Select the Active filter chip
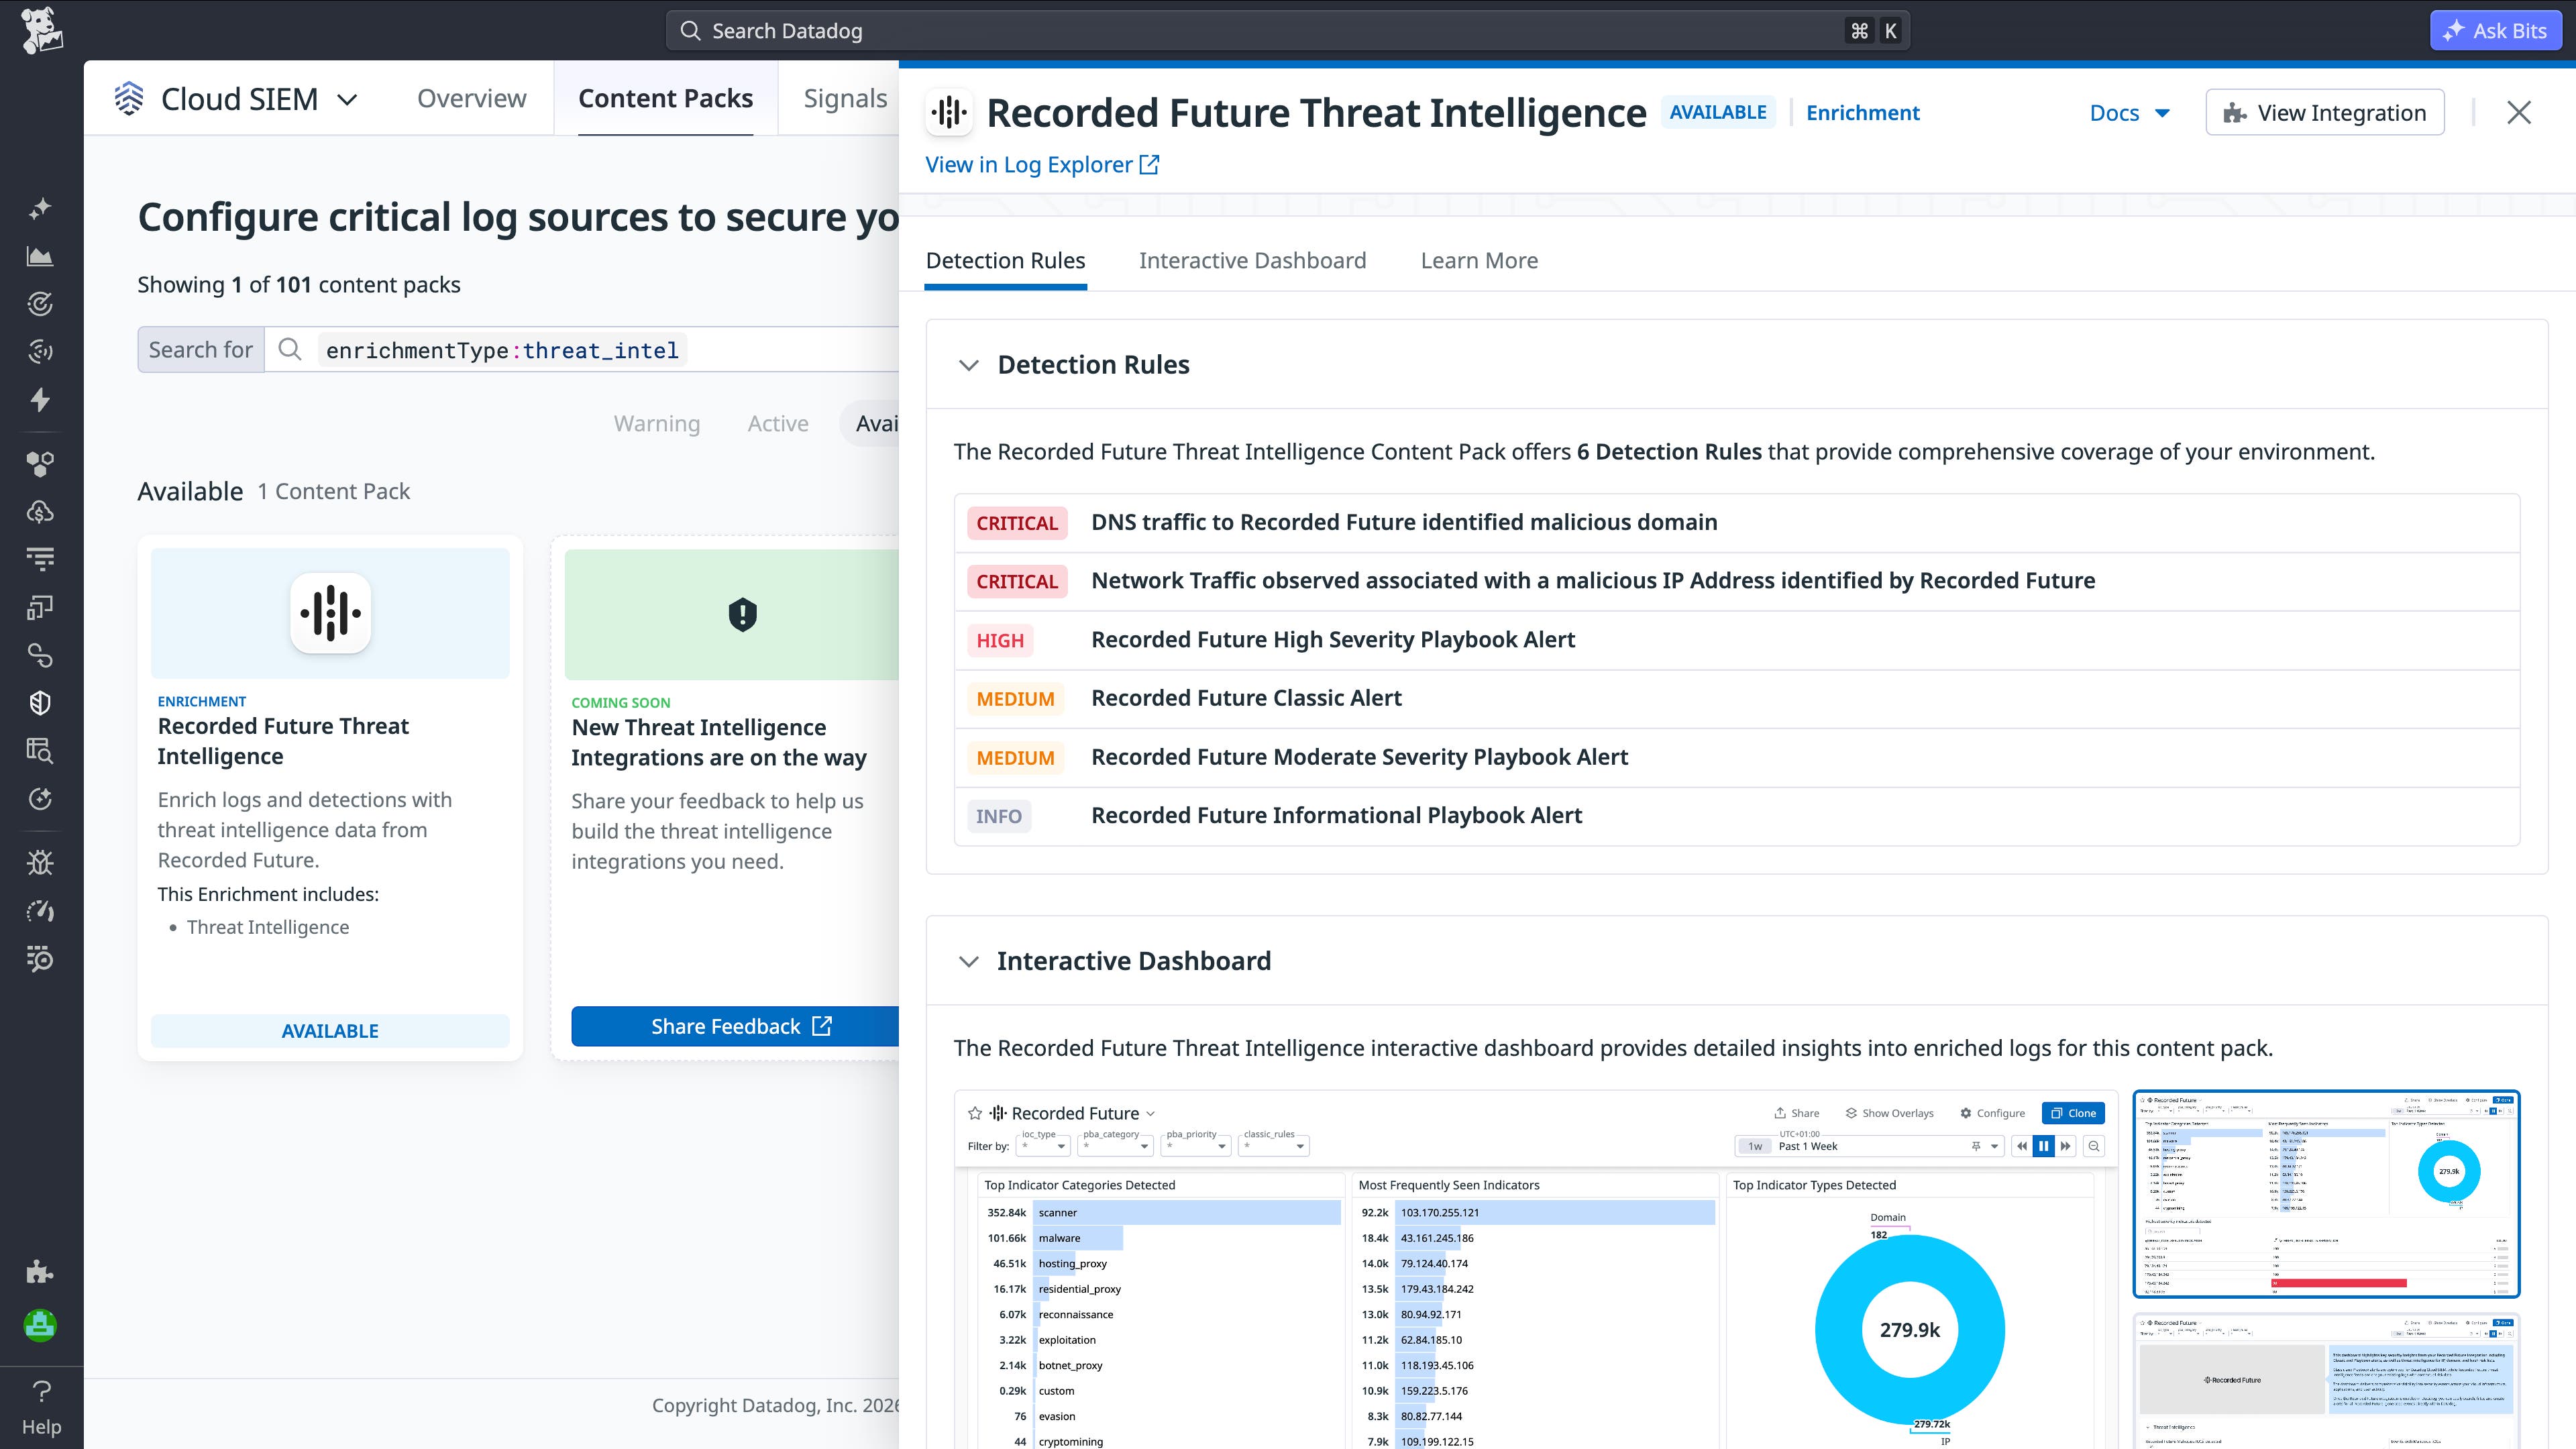 point(777,423)
